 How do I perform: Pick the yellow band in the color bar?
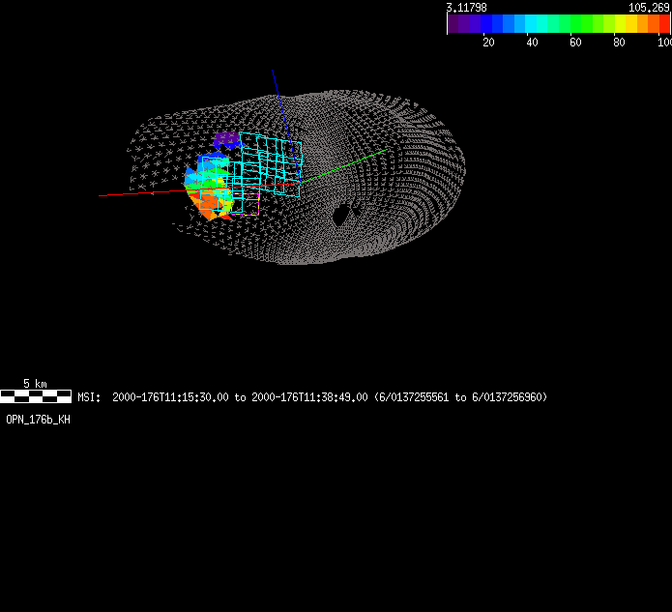point(617,23)
